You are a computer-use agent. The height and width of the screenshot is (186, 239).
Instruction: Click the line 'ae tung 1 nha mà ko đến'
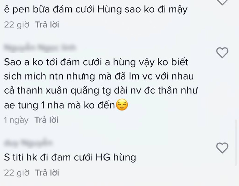pos(59,105)
